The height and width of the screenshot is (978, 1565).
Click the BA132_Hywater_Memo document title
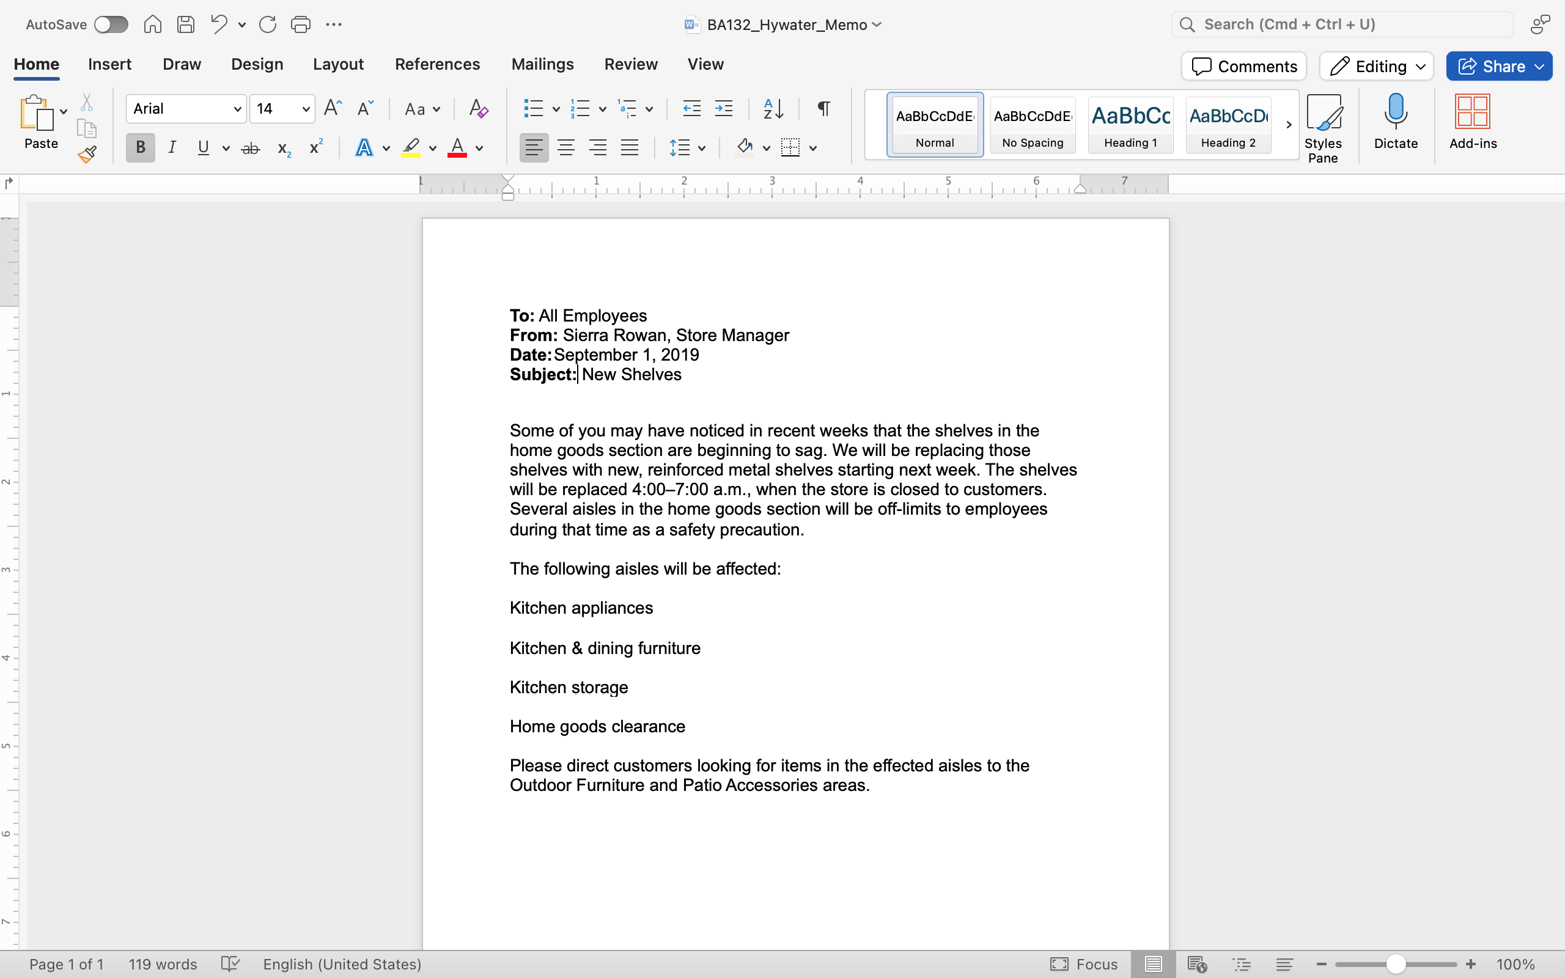pyautogui.click(x=786, y=24)
